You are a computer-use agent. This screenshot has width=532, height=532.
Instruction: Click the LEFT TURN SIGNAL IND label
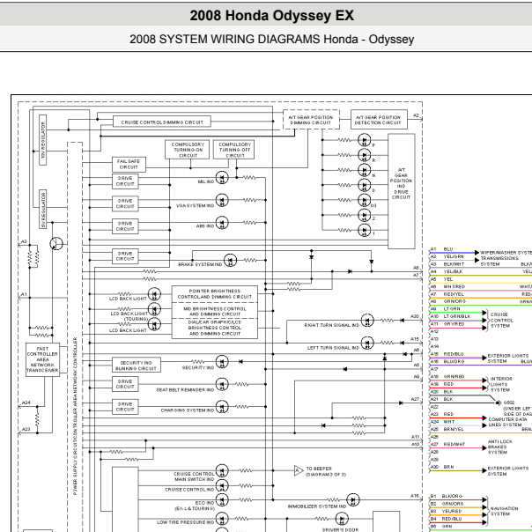pos(333,348)
